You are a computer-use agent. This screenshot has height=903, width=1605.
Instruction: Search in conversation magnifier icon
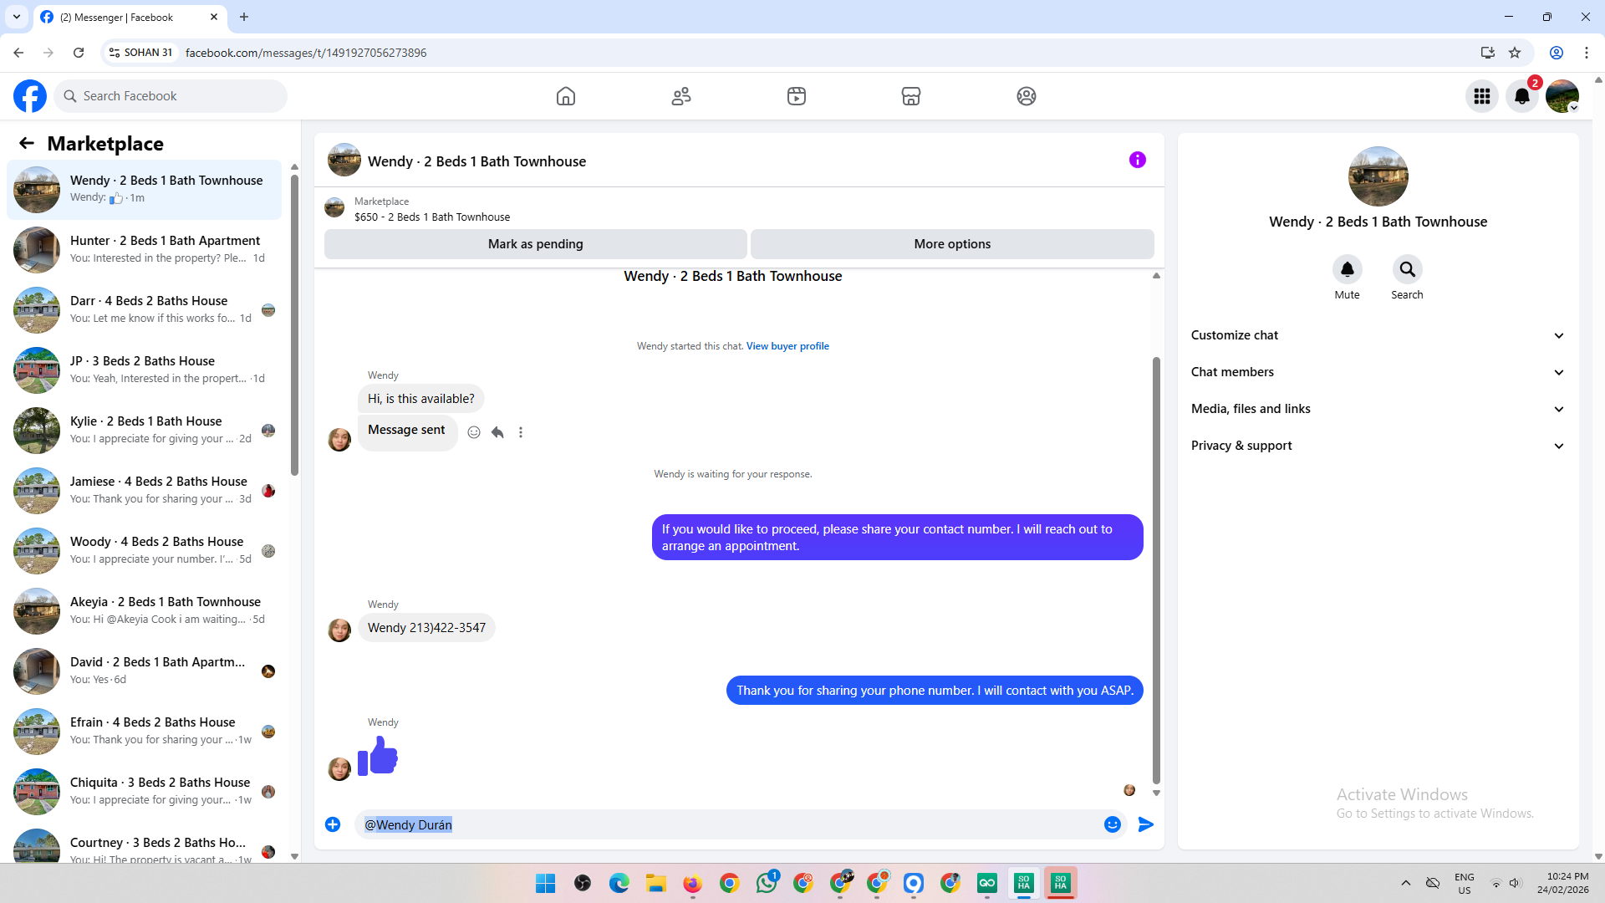[1407, 269]
